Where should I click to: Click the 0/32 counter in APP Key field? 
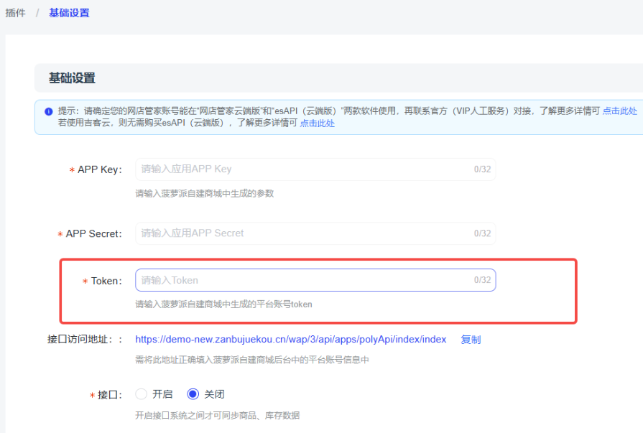point(482,169)
